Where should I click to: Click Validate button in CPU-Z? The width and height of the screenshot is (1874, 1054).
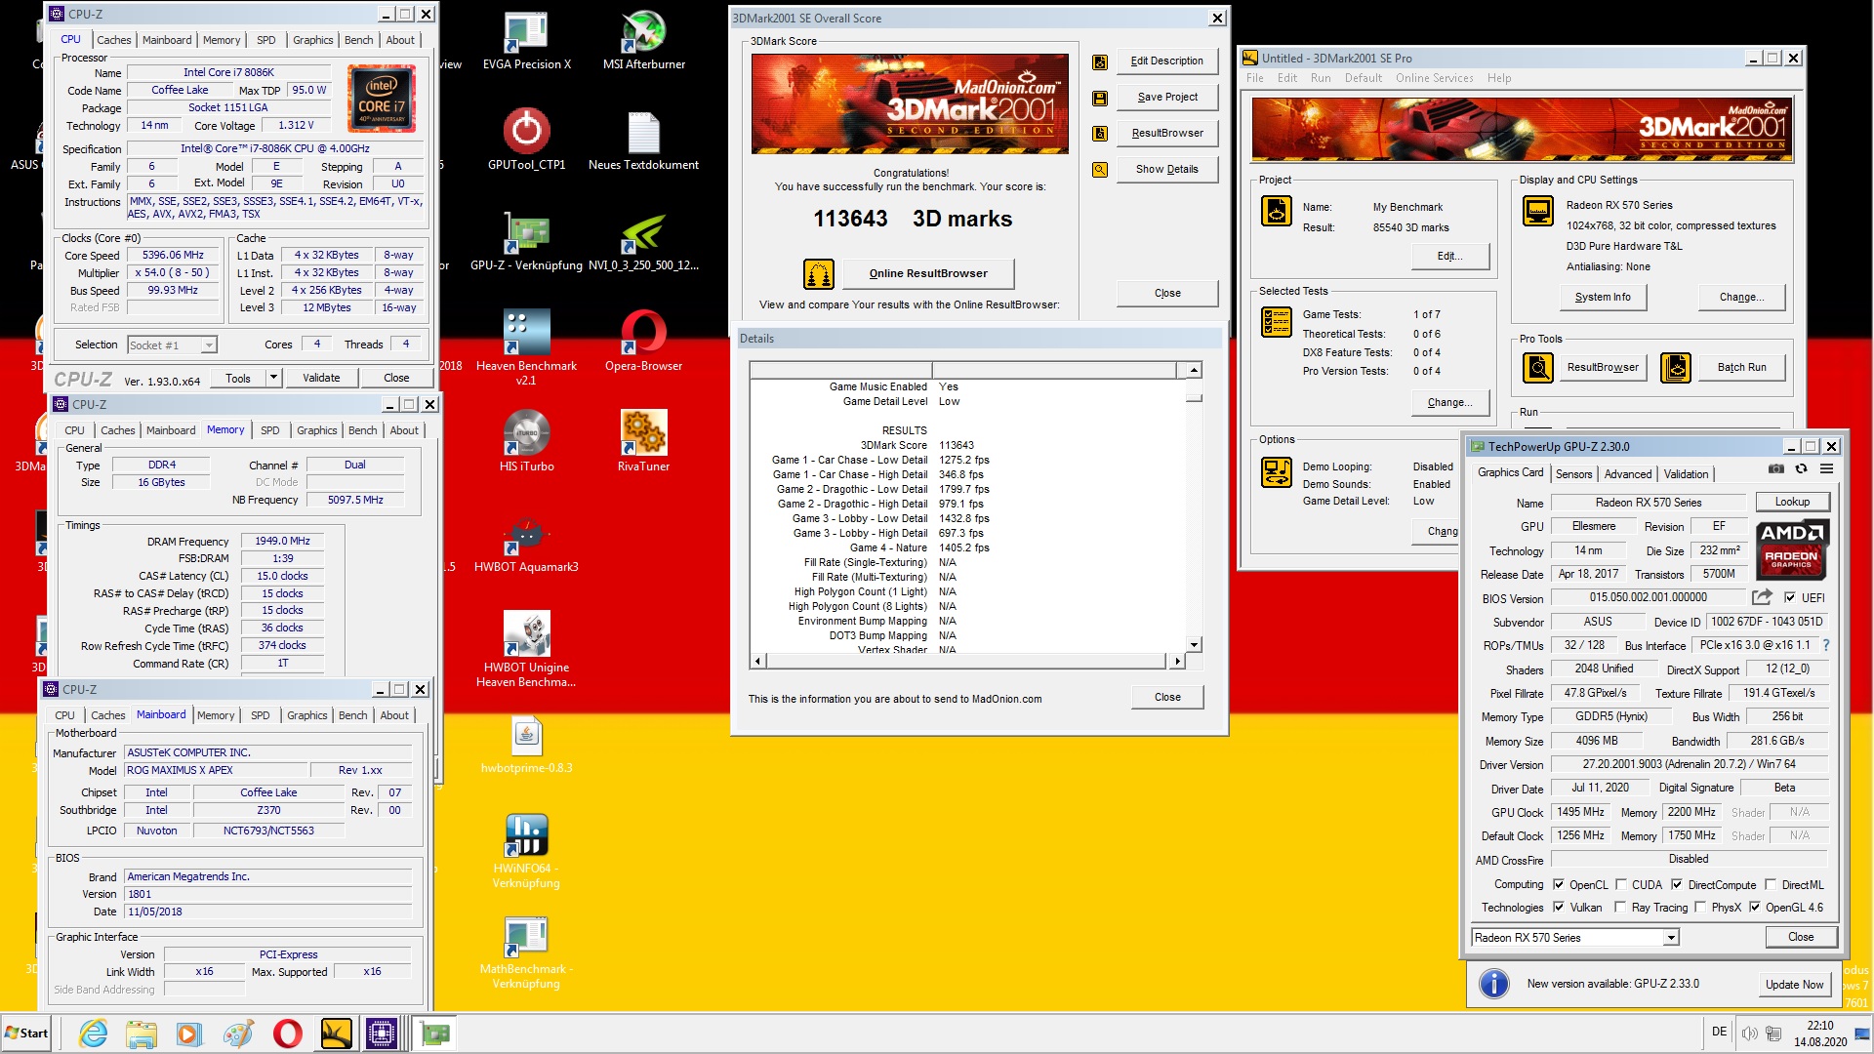point(321,378)
